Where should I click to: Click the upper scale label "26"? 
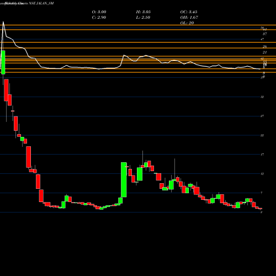(x=265, y=47)
